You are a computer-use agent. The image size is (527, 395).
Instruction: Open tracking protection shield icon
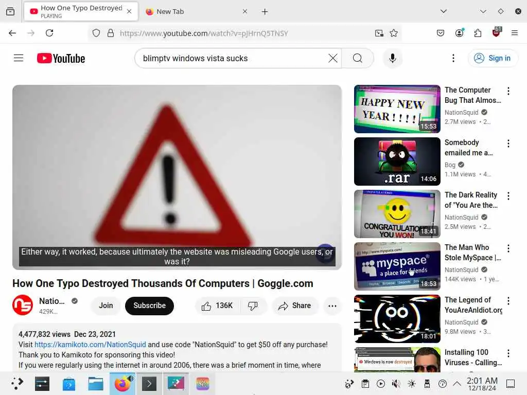pos(96,33)
